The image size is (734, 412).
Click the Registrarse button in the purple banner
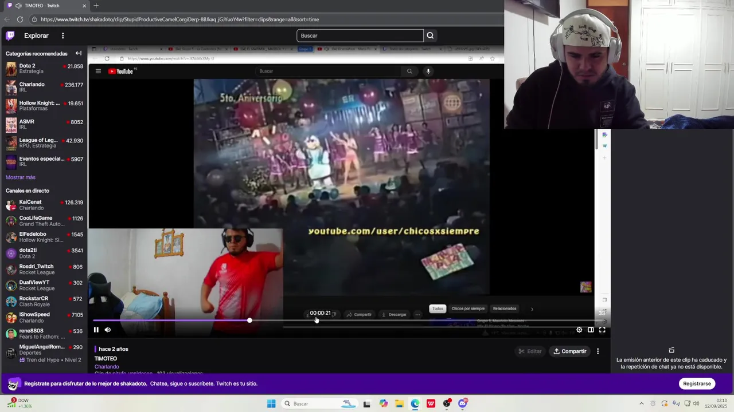click(697, 384)
